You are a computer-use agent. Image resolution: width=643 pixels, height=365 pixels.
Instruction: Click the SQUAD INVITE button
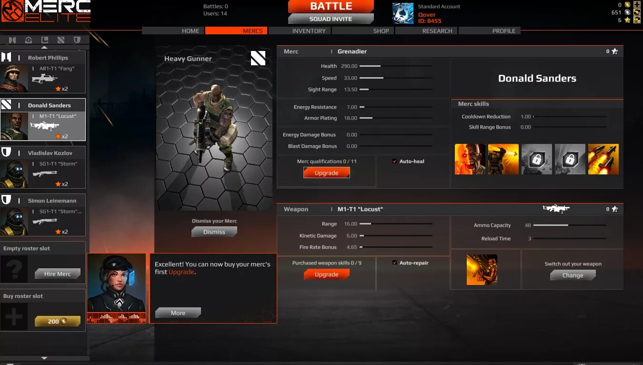tap(331, 19)
